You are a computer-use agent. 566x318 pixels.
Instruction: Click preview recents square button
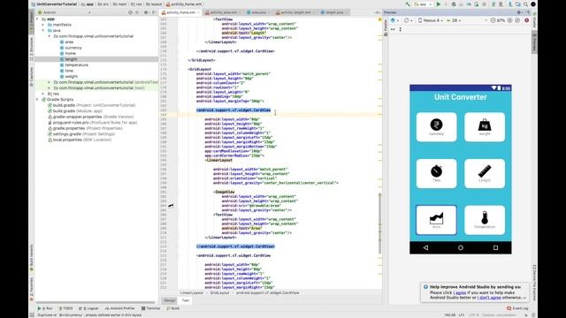(495, 247)
